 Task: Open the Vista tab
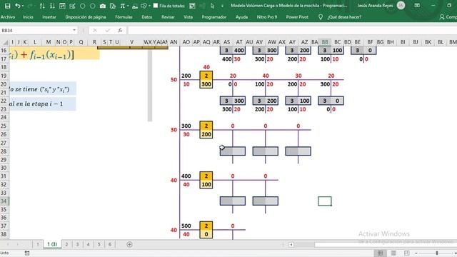[188, 17]
